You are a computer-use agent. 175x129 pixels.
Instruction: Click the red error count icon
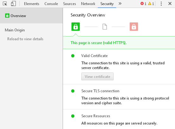coord(142,3)
